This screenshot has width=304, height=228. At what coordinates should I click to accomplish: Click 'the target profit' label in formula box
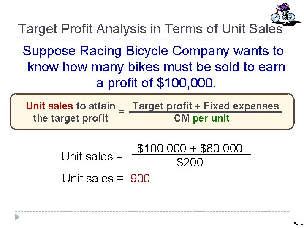[x=71, y=118]
